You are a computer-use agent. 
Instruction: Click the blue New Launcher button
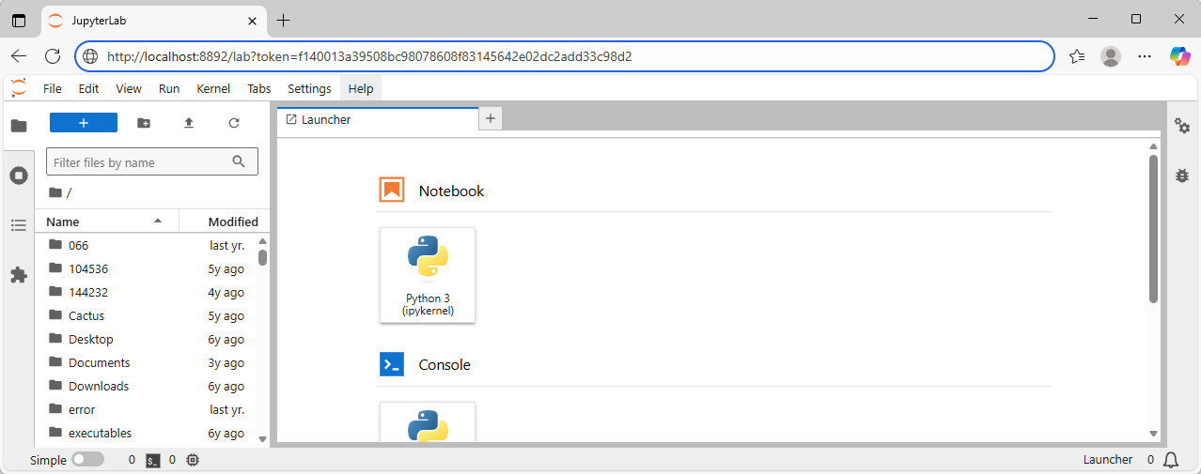(x=84, y=123)
